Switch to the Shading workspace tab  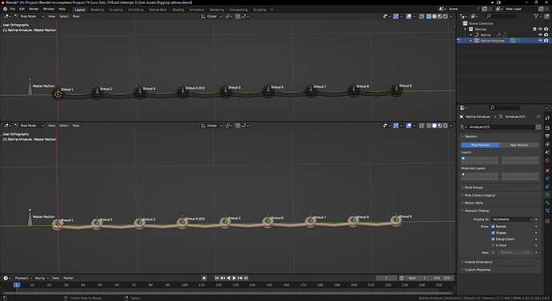pyautogui.click(x=178, y=10)
